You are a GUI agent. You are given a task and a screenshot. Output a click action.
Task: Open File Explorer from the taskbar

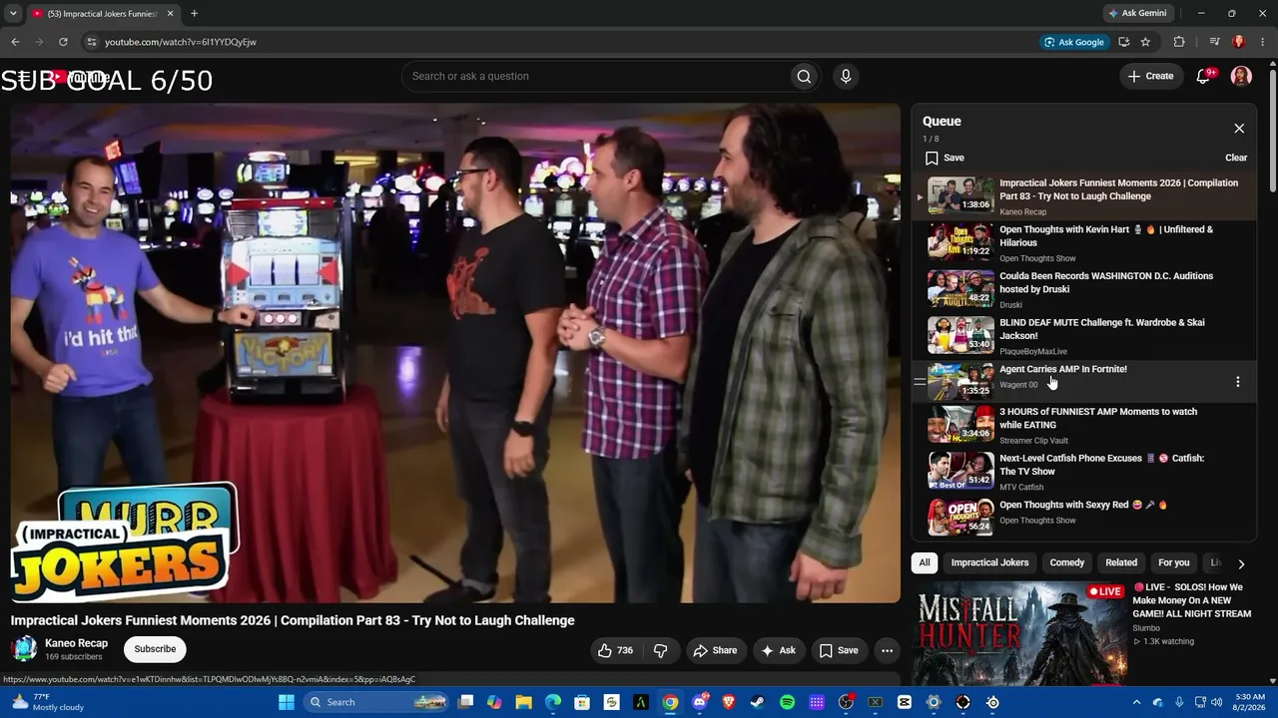point(523,702)
